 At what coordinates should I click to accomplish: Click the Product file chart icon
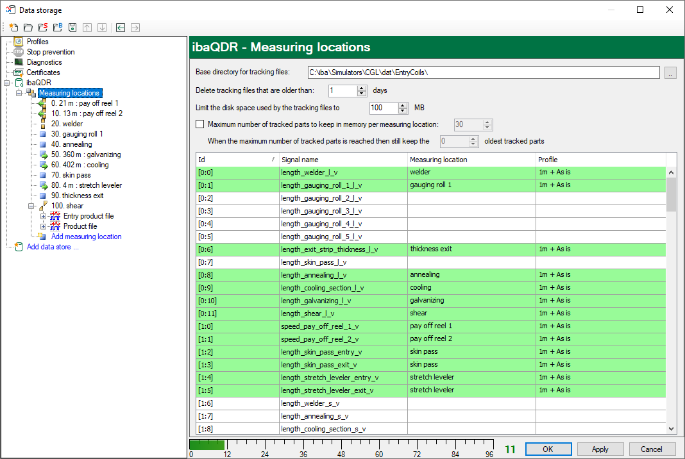coord(55,226)
